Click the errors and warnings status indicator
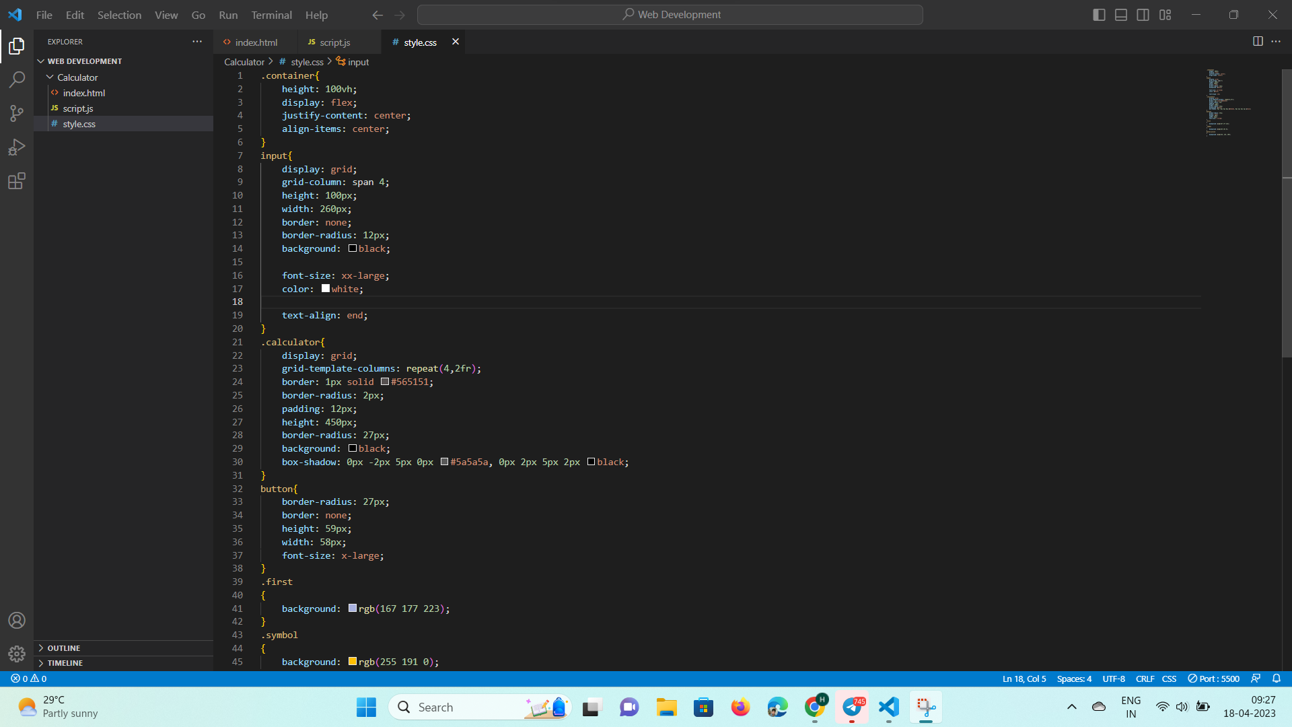 click(x=29, y=679)
